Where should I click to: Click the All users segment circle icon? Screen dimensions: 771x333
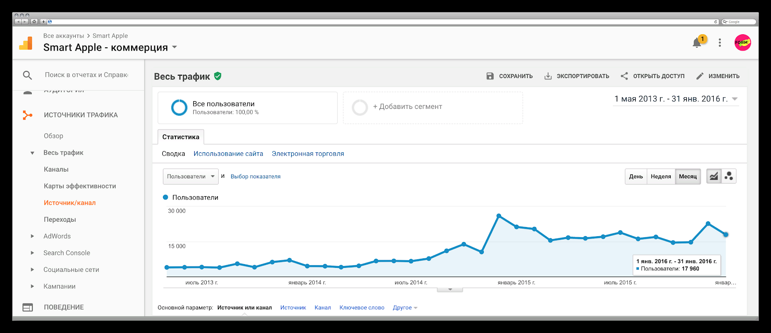click(x=179, y=107)
